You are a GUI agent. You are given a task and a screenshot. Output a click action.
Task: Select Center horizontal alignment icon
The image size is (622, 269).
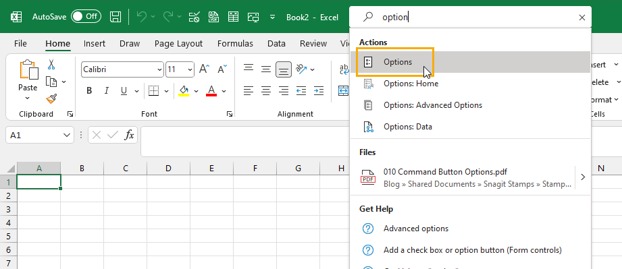point(266,91)
